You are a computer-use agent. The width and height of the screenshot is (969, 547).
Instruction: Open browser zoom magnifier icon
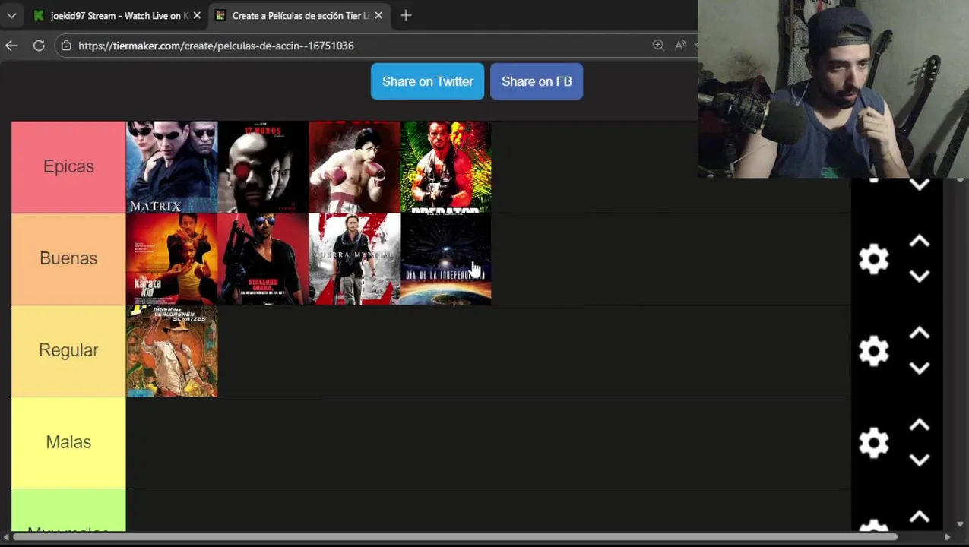(658, 46)
